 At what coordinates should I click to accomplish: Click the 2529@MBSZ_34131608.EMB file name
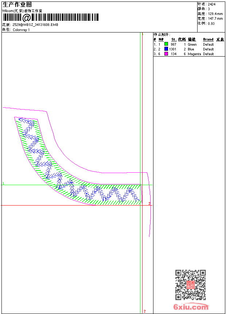pyautogui.click(x=35, y=24)
